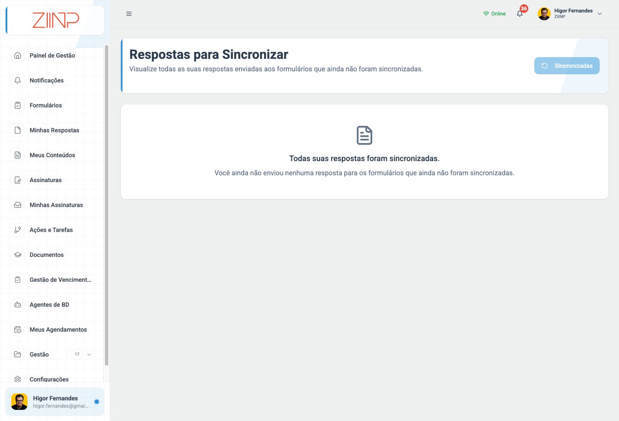Click the Online wifi status icon
619x421 pixels.
(x=486, y=14)
